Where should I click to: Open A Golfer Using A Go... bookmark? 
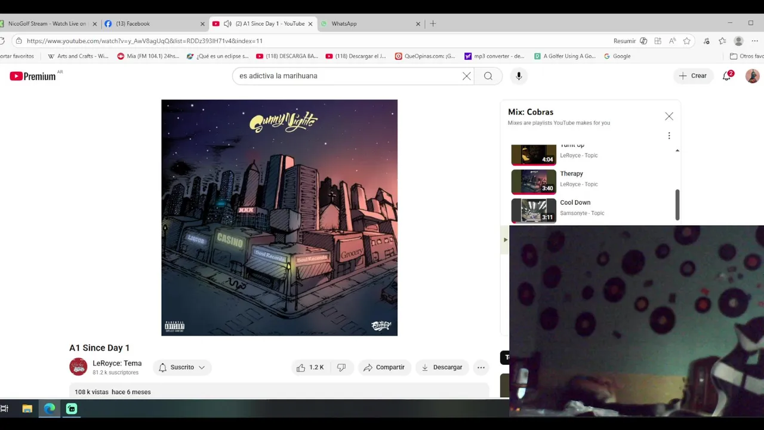(x=565, y=56)
